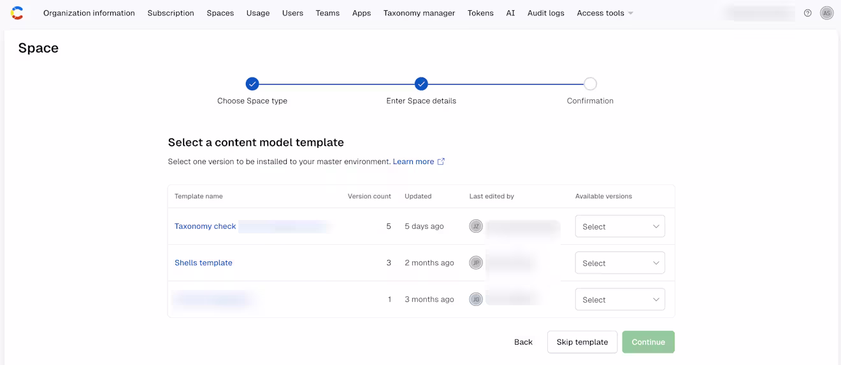This screenshot has width=841, height=365.
Task: Click the "3 months ago" cell
Action: point(429,300)
